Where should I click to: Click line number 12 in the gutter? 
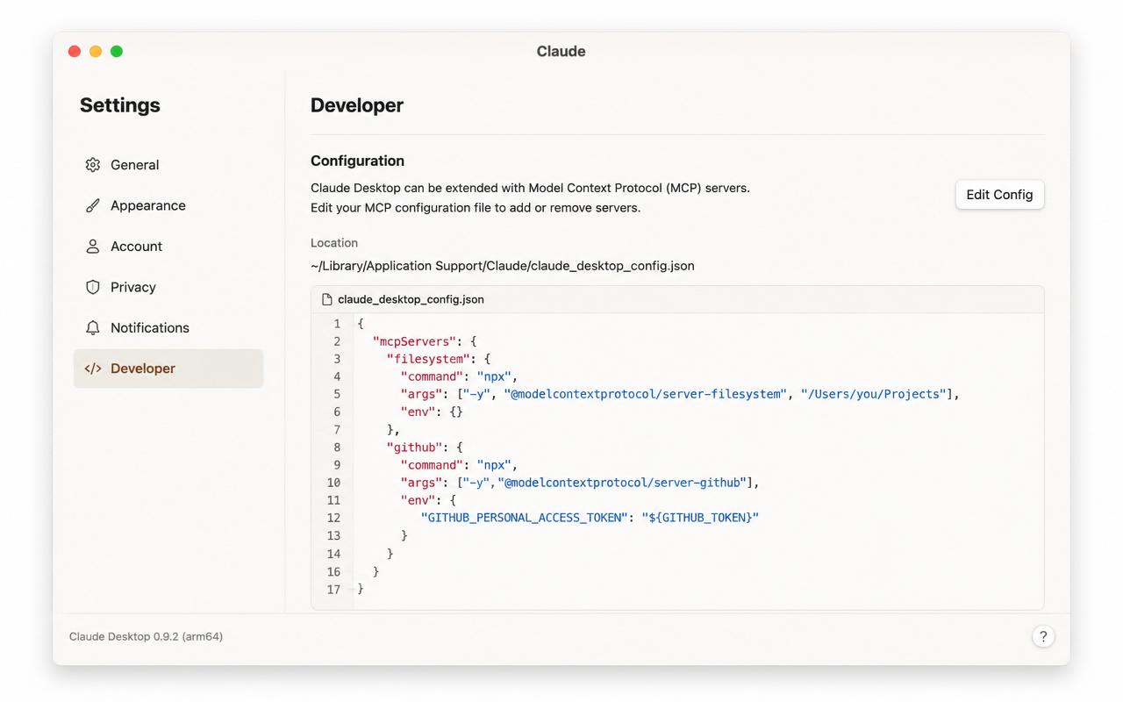[333, 518]
